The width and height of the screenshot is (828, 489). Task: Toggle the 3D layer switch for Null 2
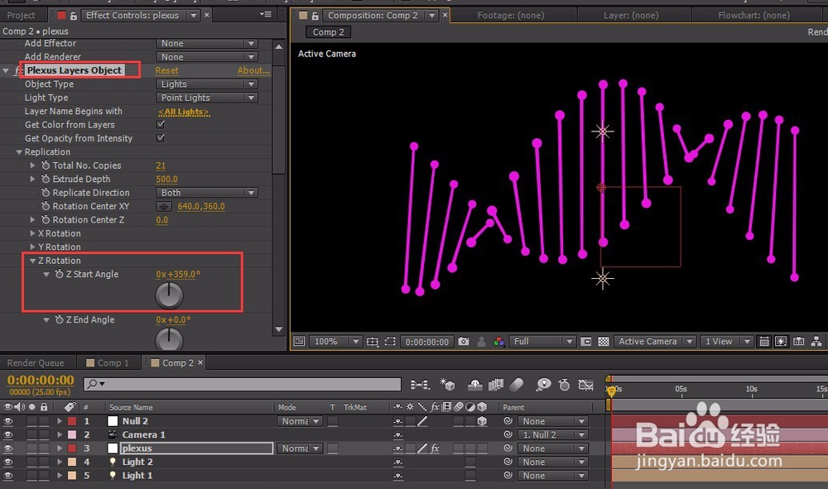click(482, 421)
